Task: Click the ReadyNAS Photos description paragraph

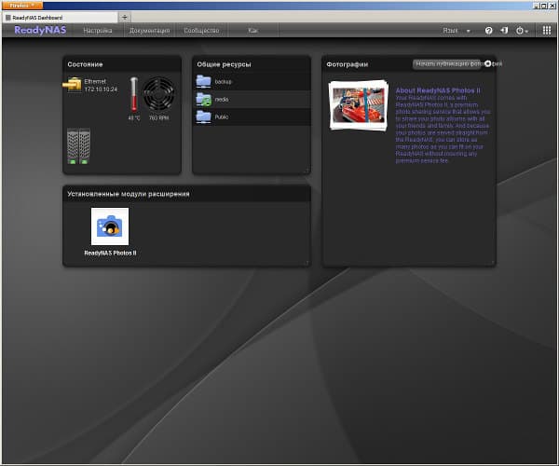Action: point(443,129)
